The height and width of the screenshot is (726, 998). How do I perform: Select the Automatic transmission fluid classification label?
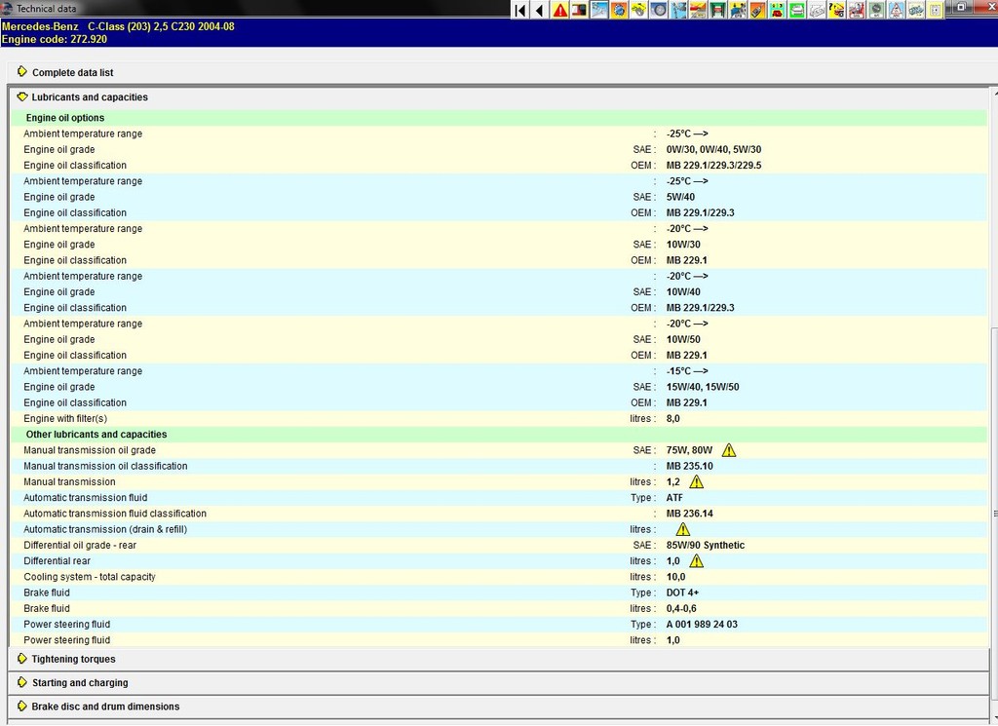[115, 514]
